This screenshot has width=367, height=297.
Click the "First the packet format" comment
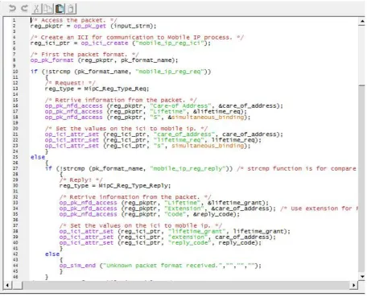[85, 55]
